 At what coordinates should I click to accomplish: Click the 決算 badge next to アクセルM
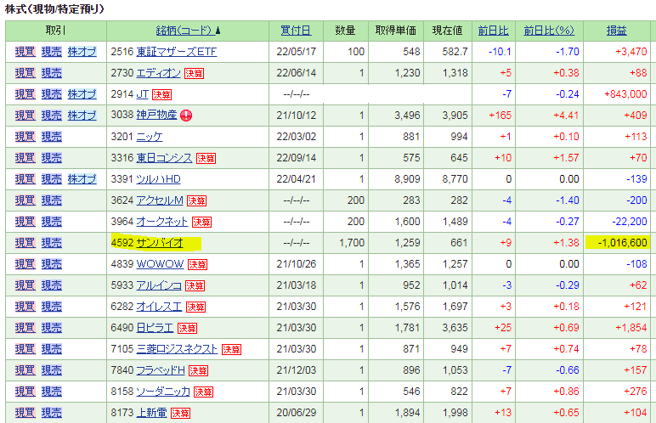[196, 201]
